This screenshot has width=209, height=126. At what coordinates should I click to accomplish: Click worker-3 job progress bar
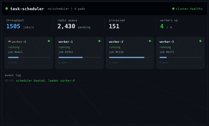point(181,57)
